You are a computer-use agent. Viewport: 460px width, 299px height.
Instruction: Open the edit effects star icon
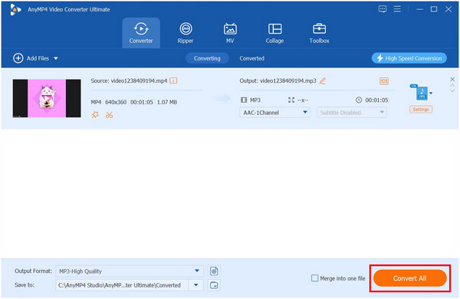[95, 115]
